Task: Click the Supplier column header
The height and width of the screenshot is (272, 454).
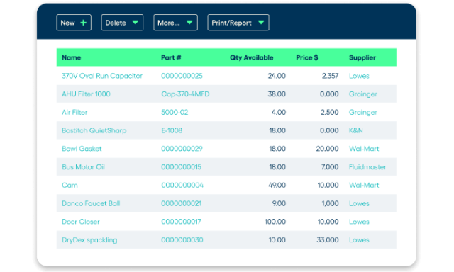Action: tap(362, 57)
